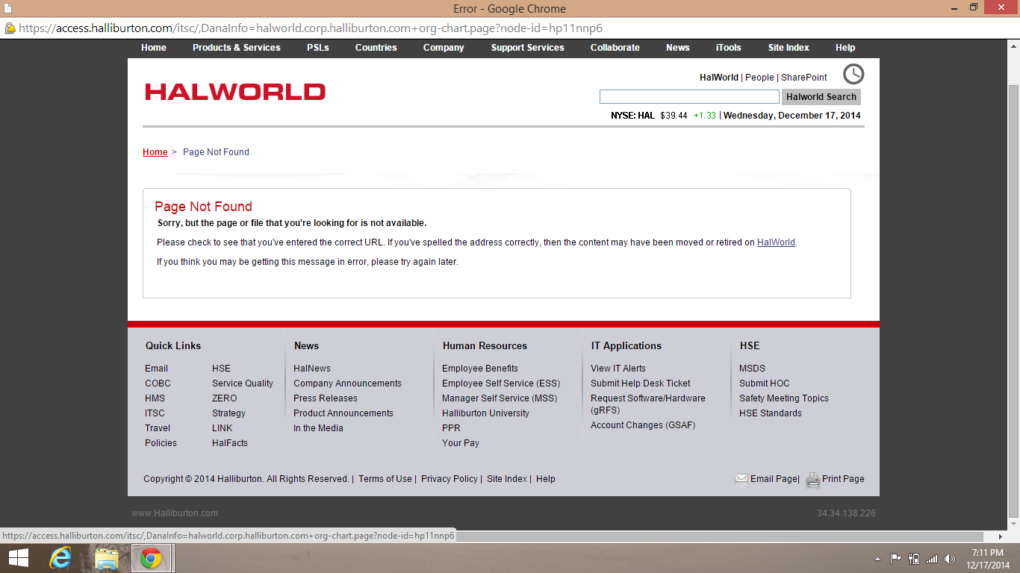Click the vertical scrollbar down arrow
Viewport: 1020px width, 573px height.
tap(1013, 524)
